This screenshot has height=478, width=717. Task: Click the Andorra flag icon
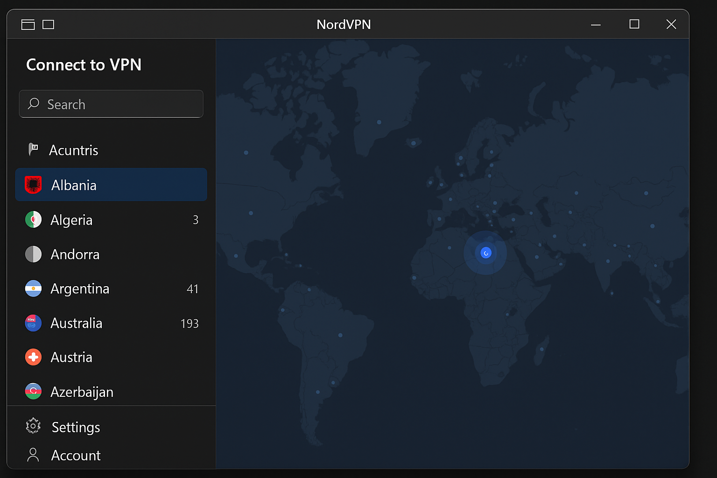(33, 254)
